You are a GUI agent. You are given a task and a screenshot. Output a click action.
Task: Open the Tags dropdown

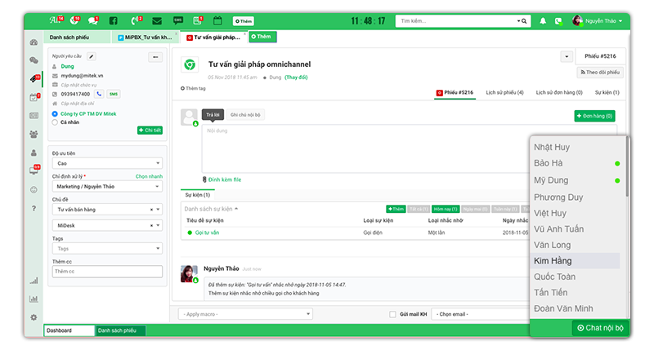click(x=107, y=249)
